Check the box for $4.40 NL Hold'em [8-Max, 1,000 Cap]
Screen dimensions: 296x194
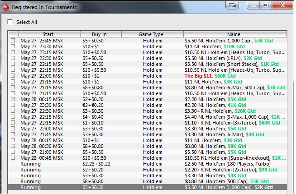tap(13, 117)
